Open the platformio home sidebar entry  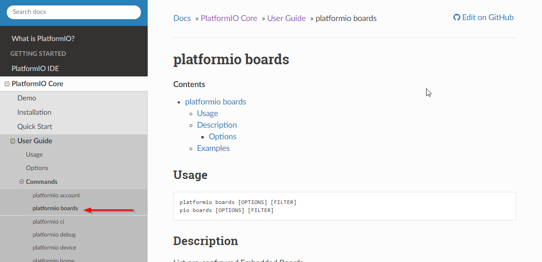tap(53, 259)
